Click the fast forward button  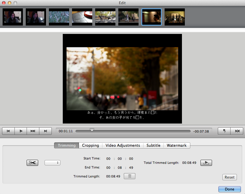pyautogui.click(x=33, y=131)
